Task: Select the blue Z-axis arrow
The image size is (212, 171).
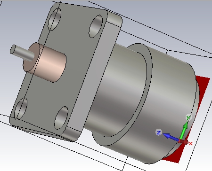Action: (x=171, y=137)
